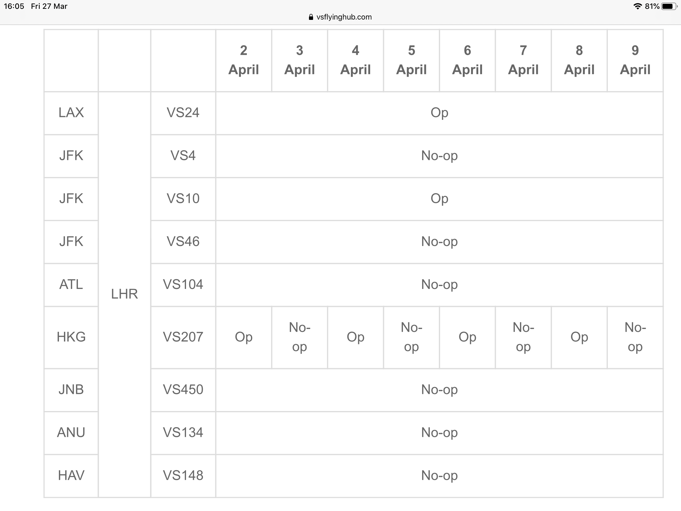Click the LAX origin cell
The width and height of the screenshot is (681, 511).
tap(71, 113)
